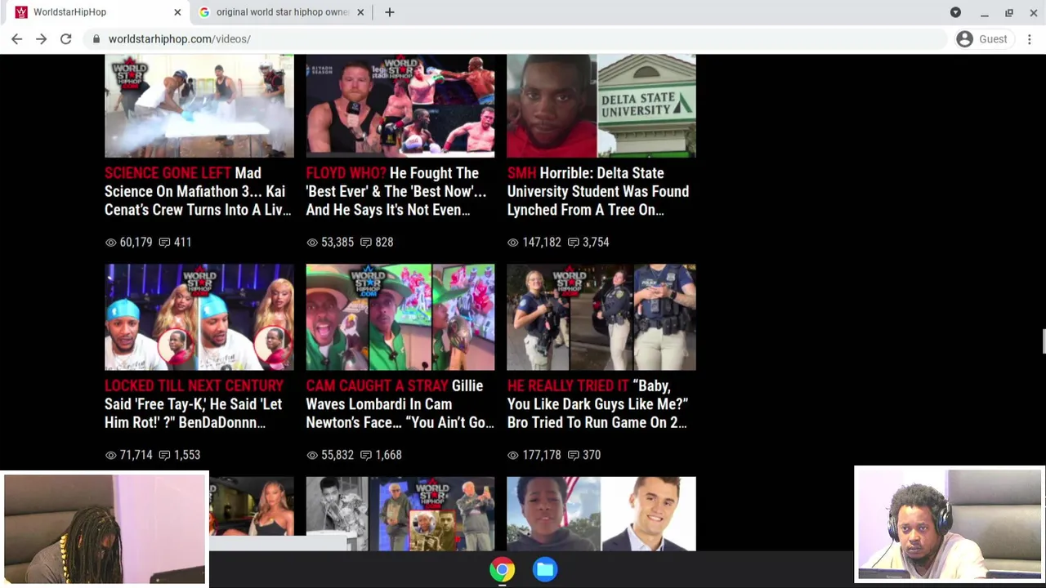The image size is (1046, 588).
Task: Open the site info lock icon
Action: point(96,39)
